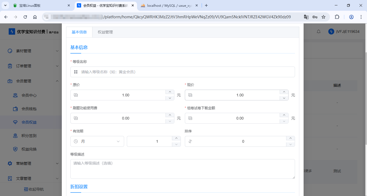
Task: Expand the 订单管理 menu
Action: tap(33, 66)
